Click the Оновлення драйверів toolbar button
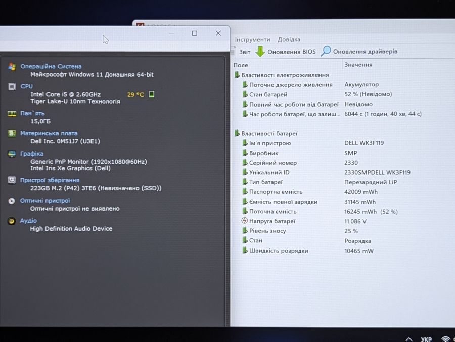455x342 pixels. 359,52
